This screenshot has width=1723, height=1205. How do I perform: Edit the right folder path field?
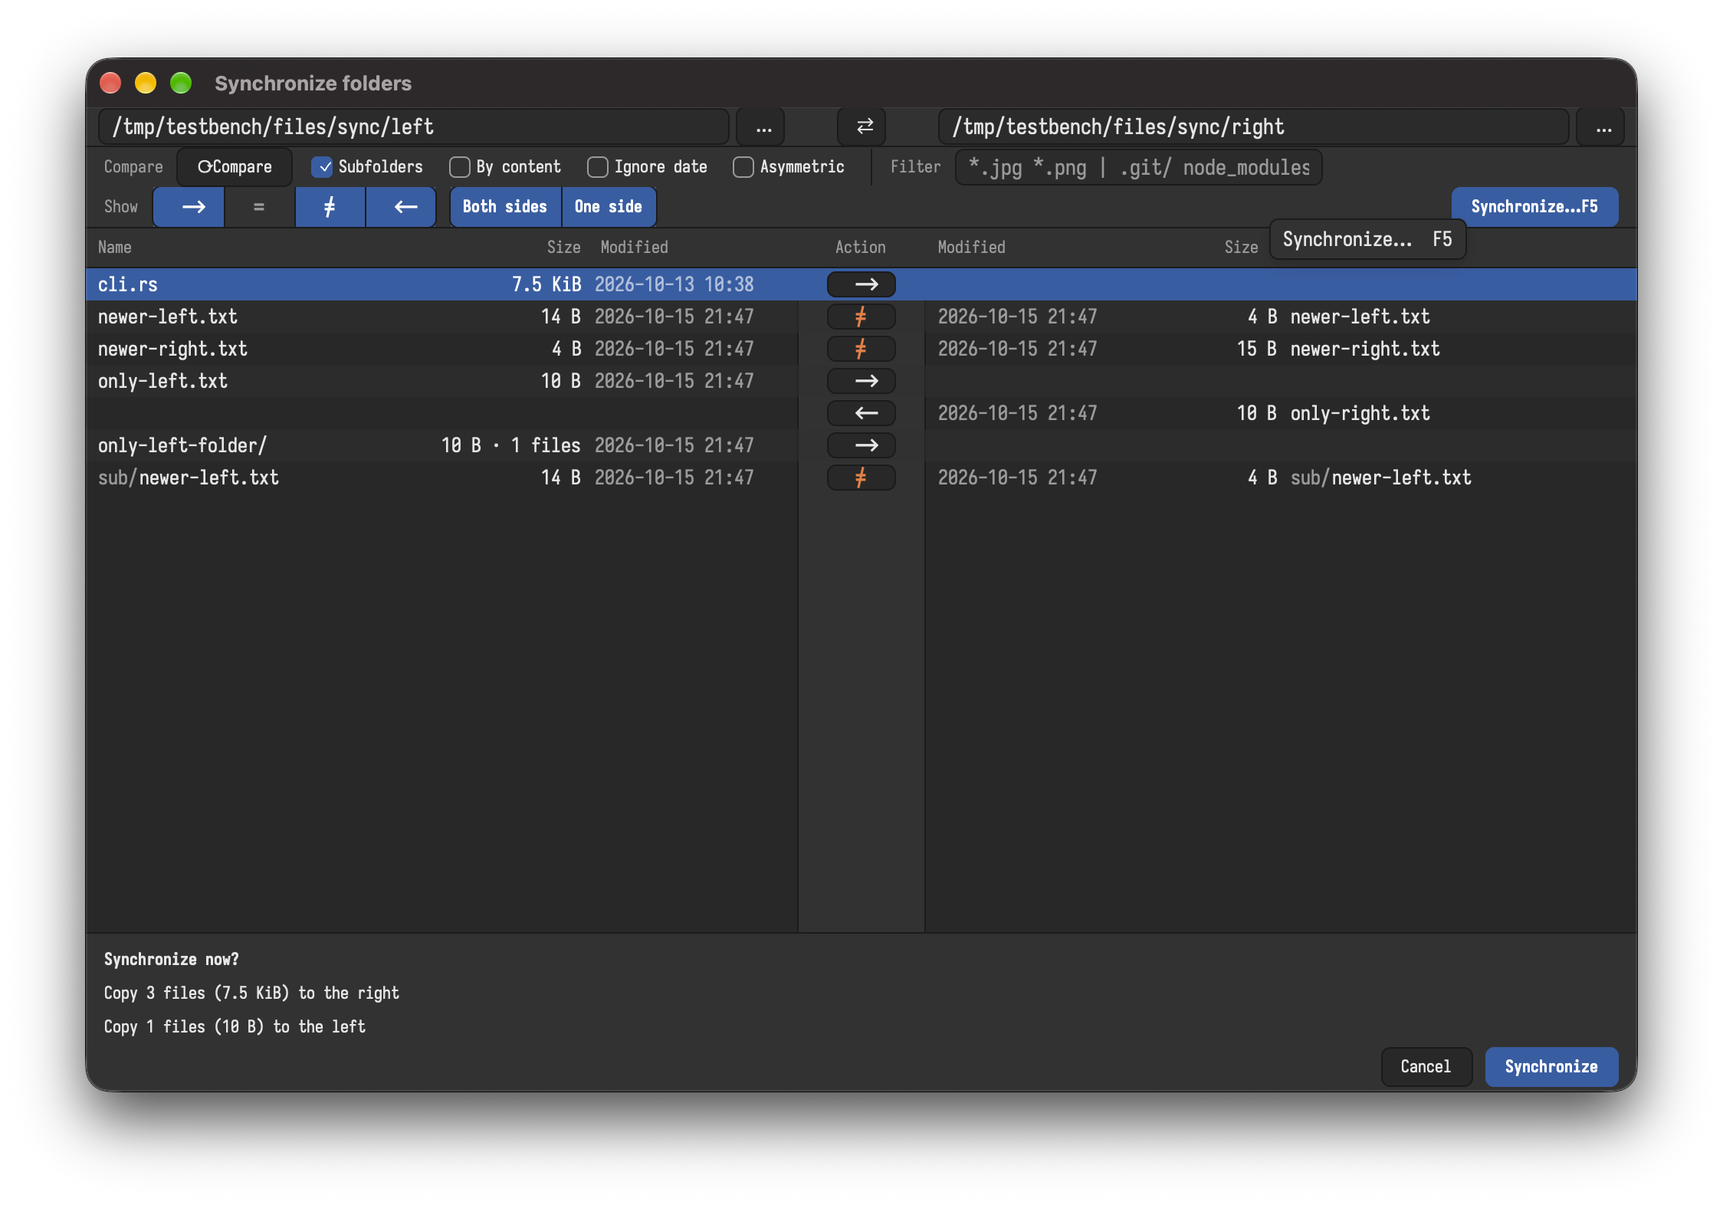coord(1253,126)
